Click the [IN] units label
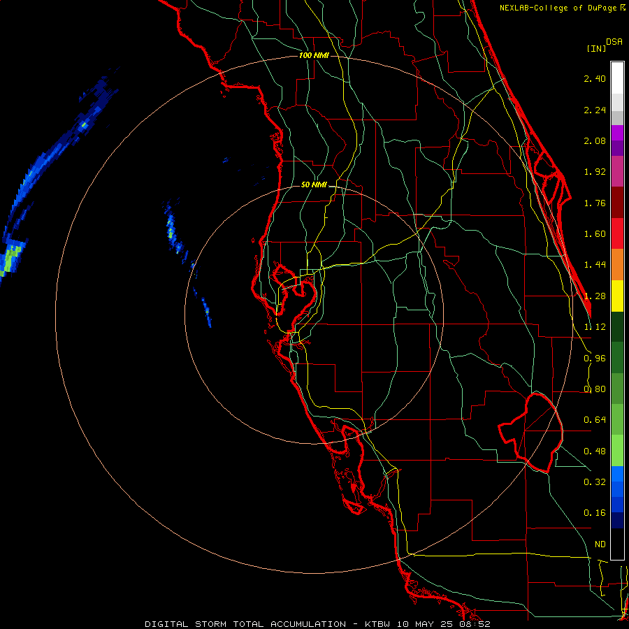Viewport: 629px width, 629px height. click(x=596, y=48)
